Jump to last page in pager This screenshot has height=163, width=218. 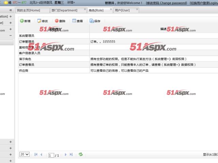71,155
